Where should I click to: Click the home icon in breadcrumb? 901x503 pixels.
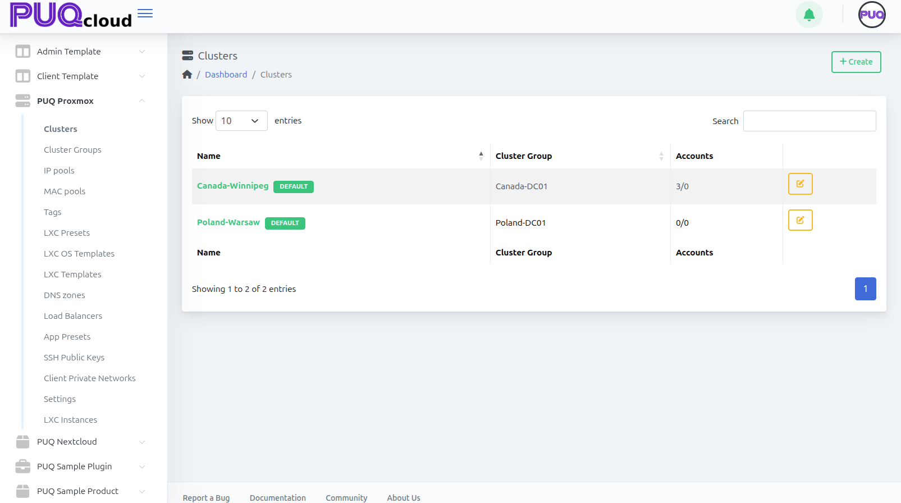pyautogui.click(x=187, y=75)
